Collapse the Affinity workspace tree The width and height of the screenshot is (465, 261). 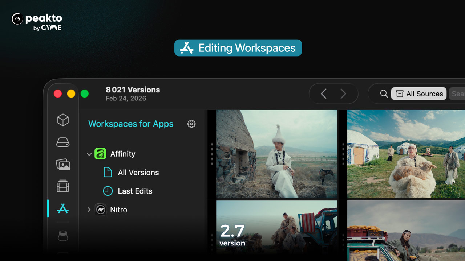point(89,154)
